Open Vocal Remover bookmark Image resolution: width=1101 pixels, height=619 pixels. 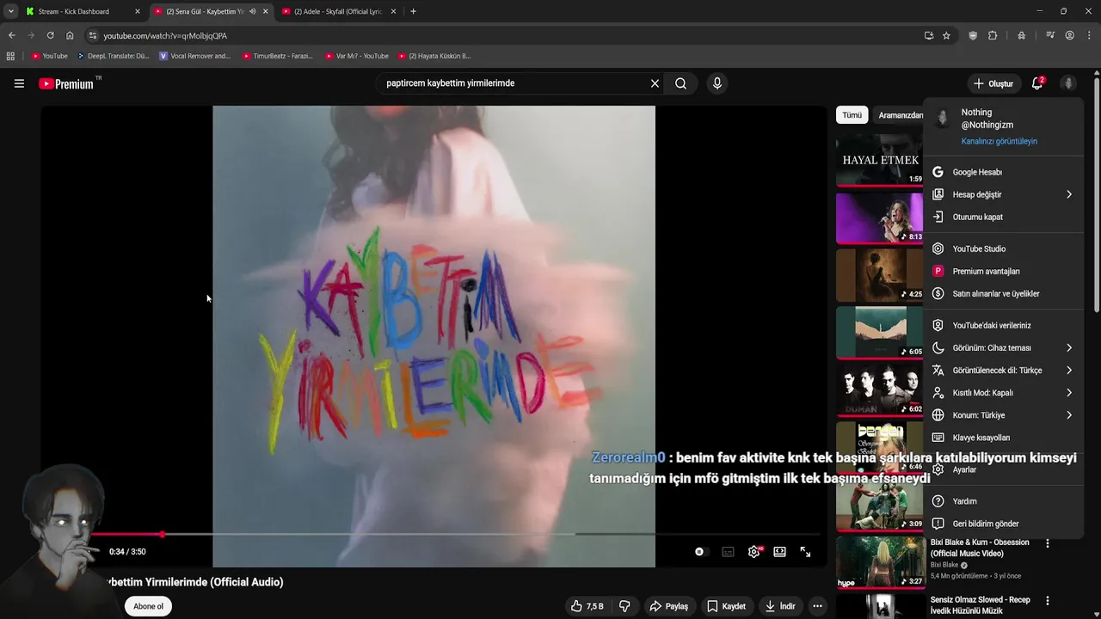[195, 56]
